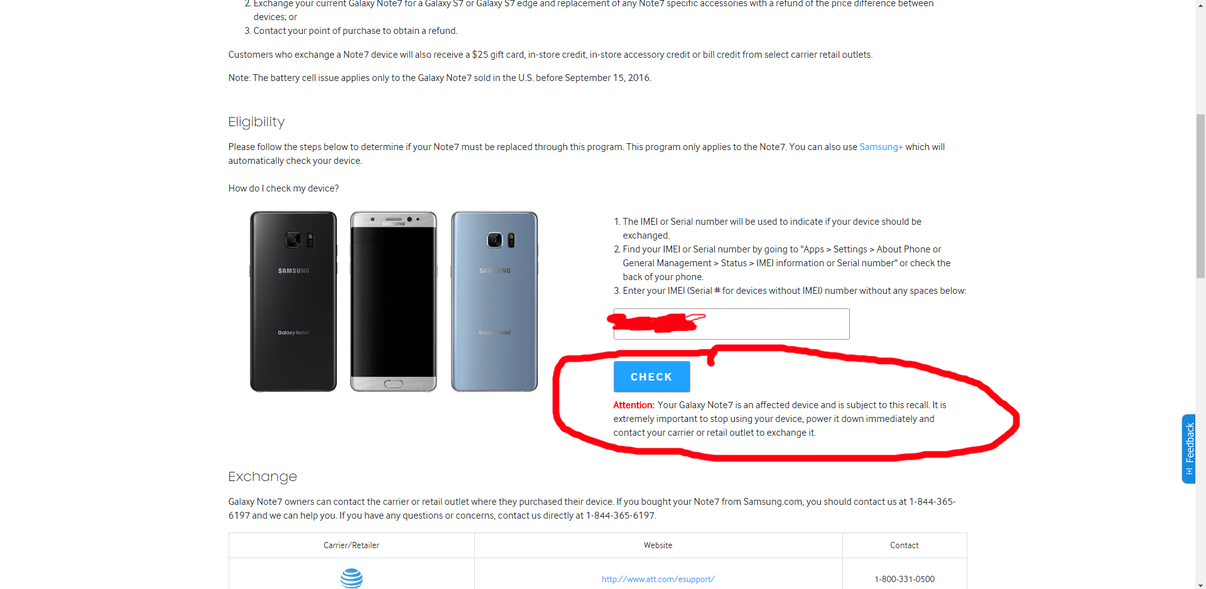Open the Samsung+ link
The image size is (1206, 589).
[x=881, y=147]
